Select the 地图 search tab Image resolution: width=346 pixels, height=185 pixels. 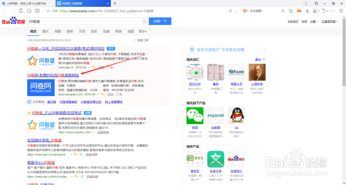(57, 31)
